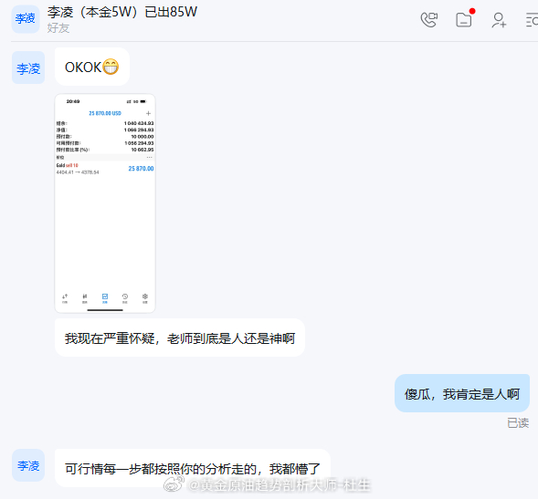Screen dimensions: 538x499
Task: Click the OKOK message bubble
Action: pyautogui.click(x=92, y=67)
